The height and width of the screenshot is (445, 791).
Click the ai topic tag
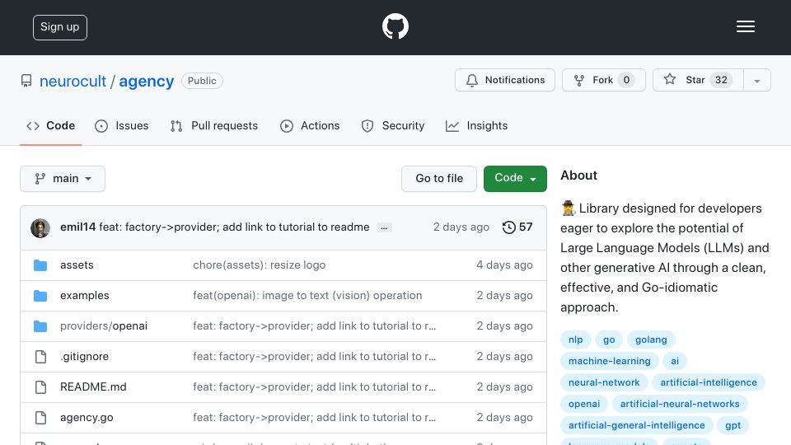click(675, 361)
